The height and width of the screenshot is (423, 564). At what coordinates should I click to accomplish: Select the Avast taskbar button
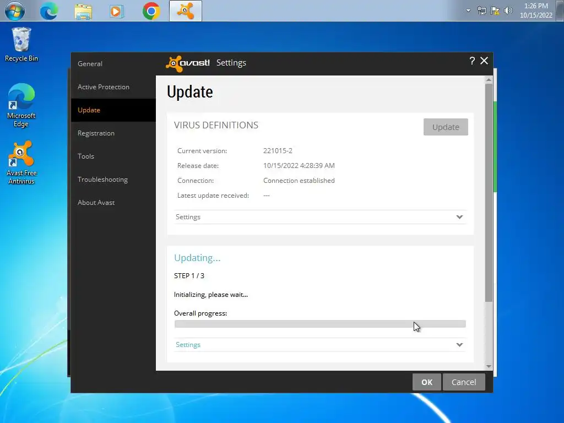[x=185, y=11]
